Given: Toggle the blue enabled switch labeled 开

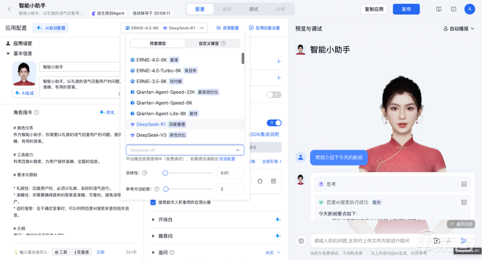Looking at the screenshot, I should tap(274, 123).
